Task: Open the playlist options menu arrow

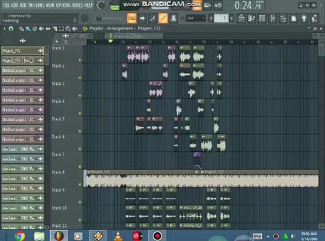Action: [4, 29]
